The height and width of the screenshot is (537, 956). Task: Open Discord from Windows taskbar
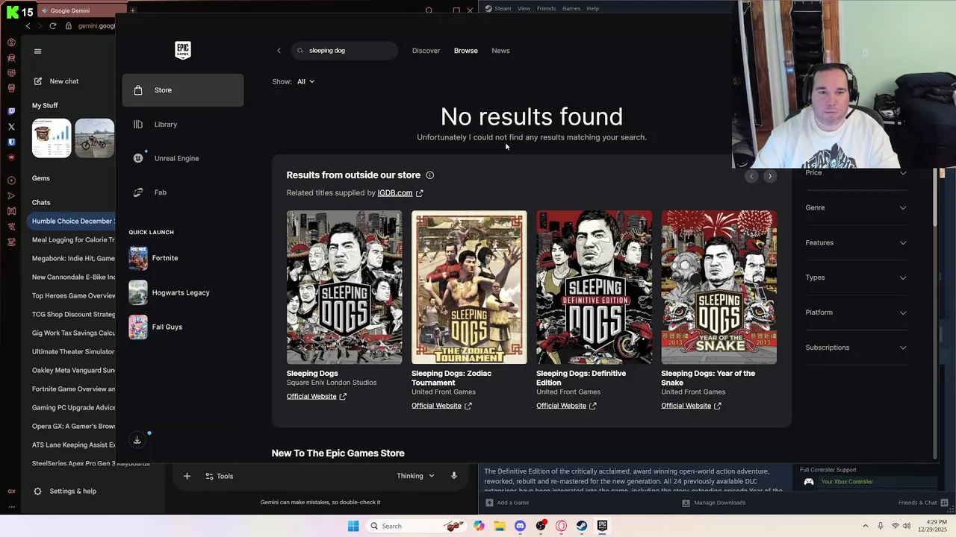point(521,526)
